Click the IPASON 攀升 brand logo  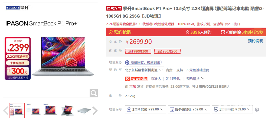point(17,8)
